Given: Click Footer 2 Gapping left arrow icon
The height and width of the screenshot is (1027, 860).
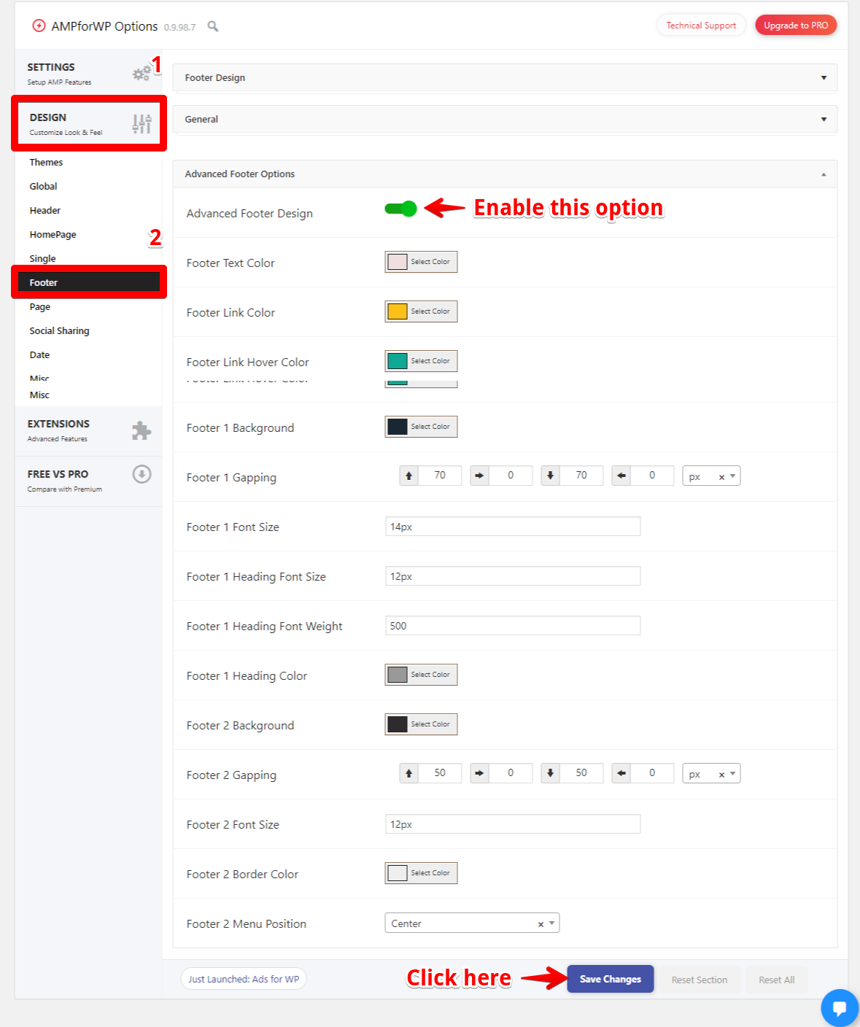Looking at the screenshot, I should [621, 774].
